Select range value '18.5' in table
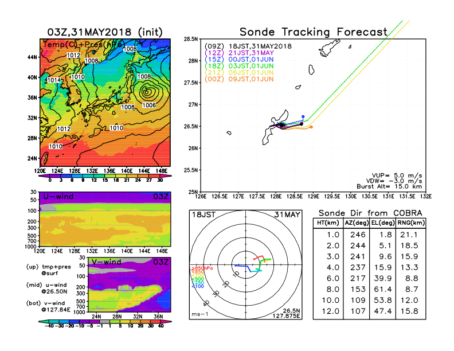Image resolution: width=454 pixels, height=351 pixels. (x=409, y=245)
